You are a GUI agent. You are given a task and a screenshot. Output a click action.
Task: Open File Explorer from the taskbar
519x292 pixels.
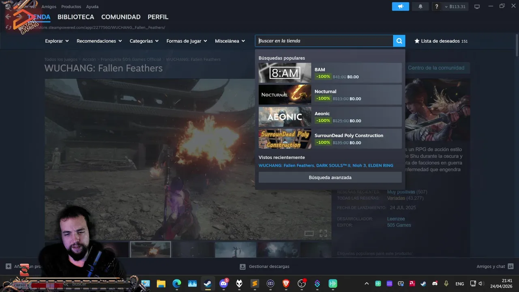[x=161, y=283]
